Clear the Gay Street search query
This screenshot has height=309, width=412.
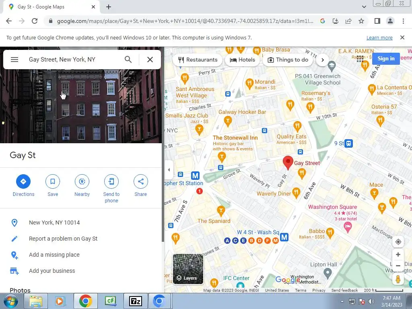150,60
